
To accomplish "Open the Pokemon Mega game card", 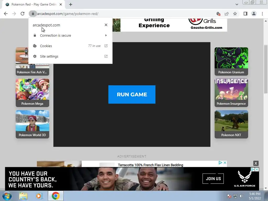I will click(x=32, y=93).
